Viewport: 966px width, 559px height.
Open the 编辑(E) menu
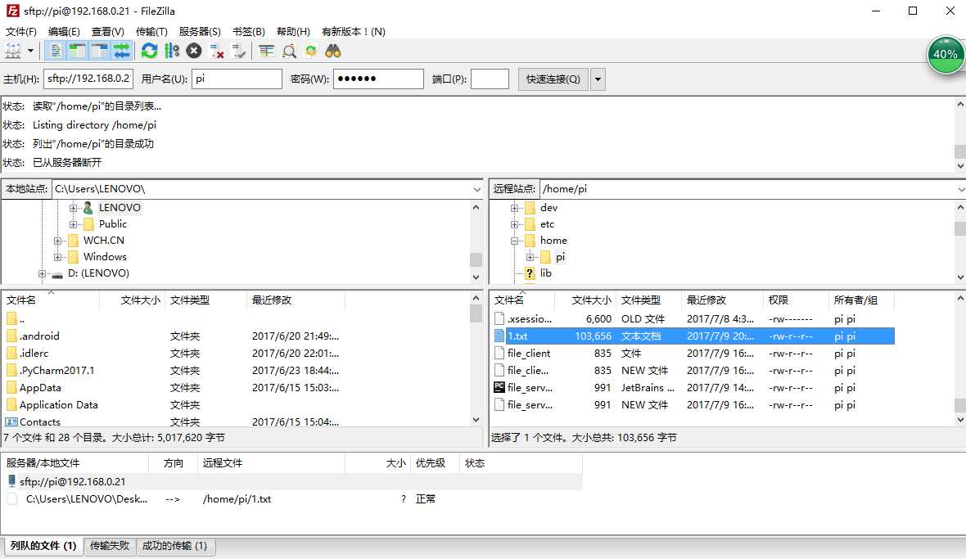point(64,31)
